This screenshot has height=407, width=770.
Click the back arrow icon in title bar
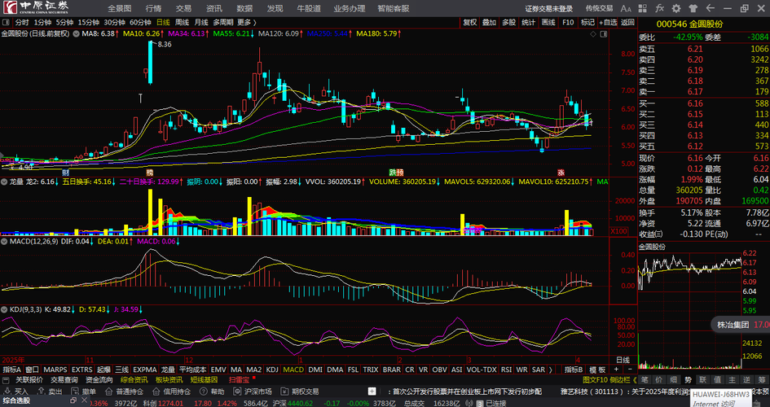[x=710, y=8]
